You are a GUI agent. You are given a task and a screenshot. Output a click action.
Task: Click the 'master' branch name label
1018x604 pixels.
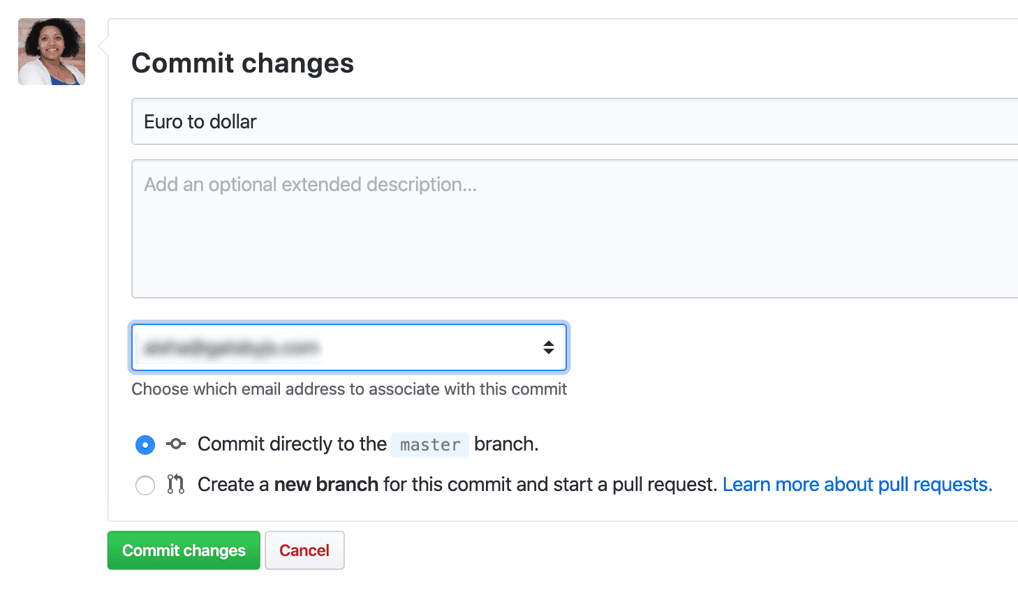click(x=430, y=444)
